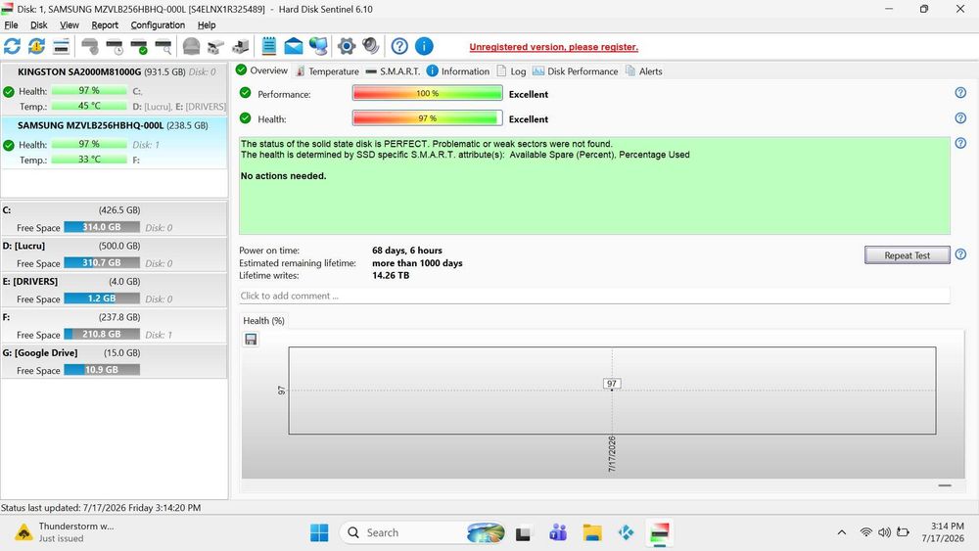This screenshot has height=551, width=979.
Task: Switch to the Alerts tab
Action: (x=644, y=71)
